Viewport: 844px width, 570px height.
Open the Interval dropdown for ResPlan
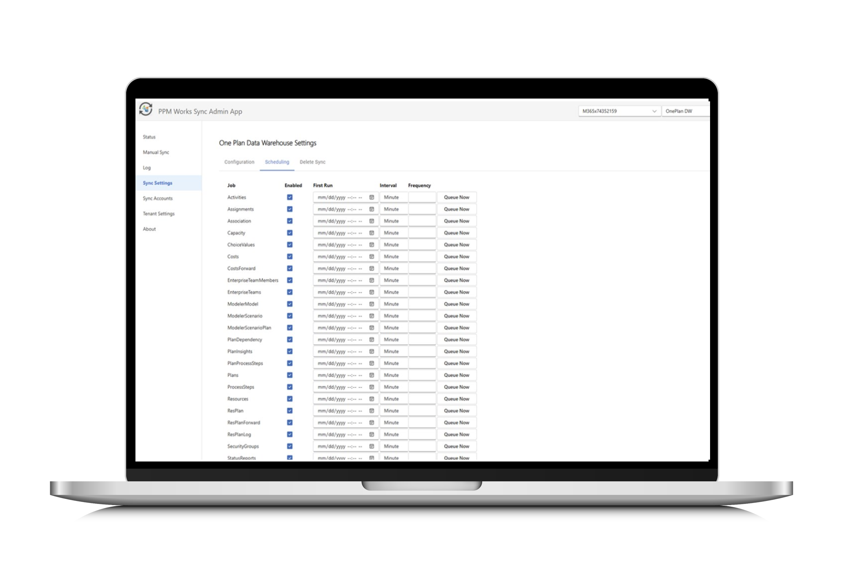tap(393, 411)
